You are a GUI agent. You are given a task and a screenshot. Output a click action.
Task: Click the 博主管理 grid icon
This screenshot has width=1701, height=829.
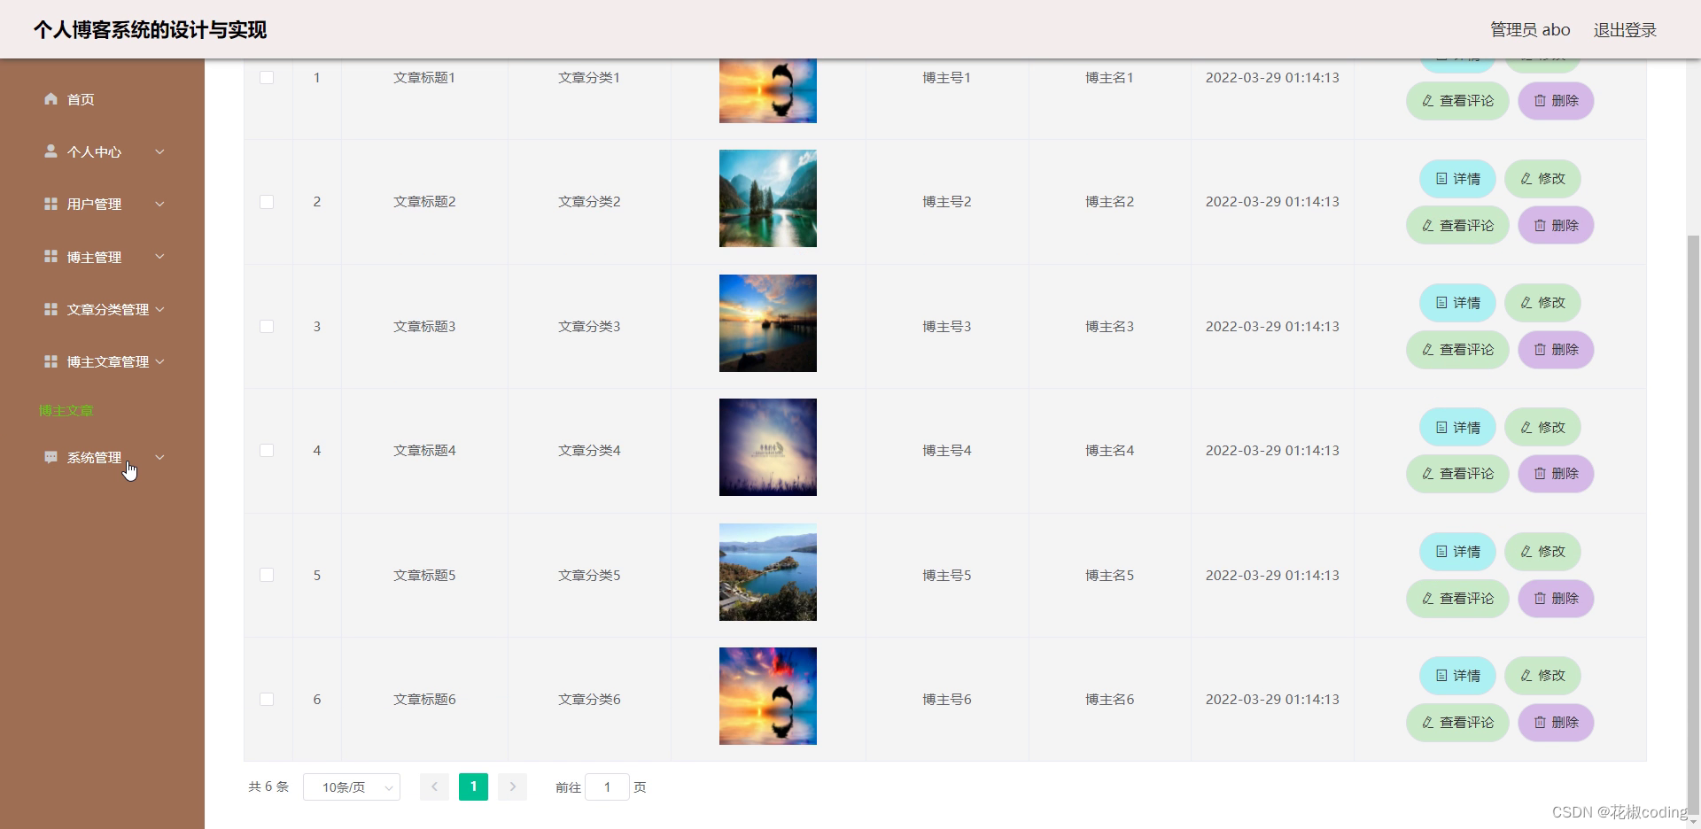click(50, 257)
